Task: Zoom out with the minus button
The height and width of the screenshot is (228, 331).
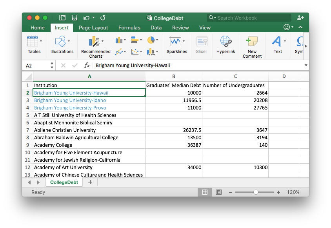Action: click(231, 192)
